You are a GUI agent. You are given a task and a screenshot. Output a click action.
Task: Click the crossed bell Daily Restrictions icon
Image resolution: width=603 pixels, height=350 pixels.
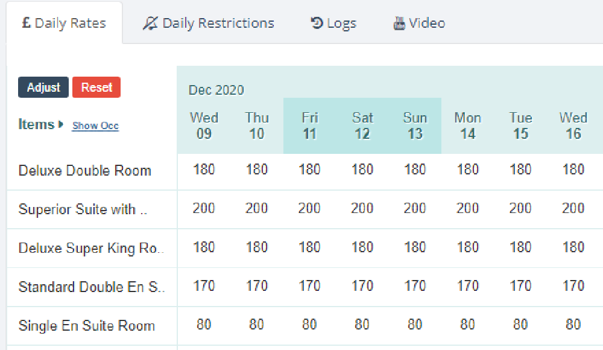(150, 23)
